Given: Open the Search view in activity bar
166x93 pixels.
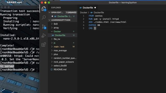Looking at the screenshot, I should coord(44,17).
